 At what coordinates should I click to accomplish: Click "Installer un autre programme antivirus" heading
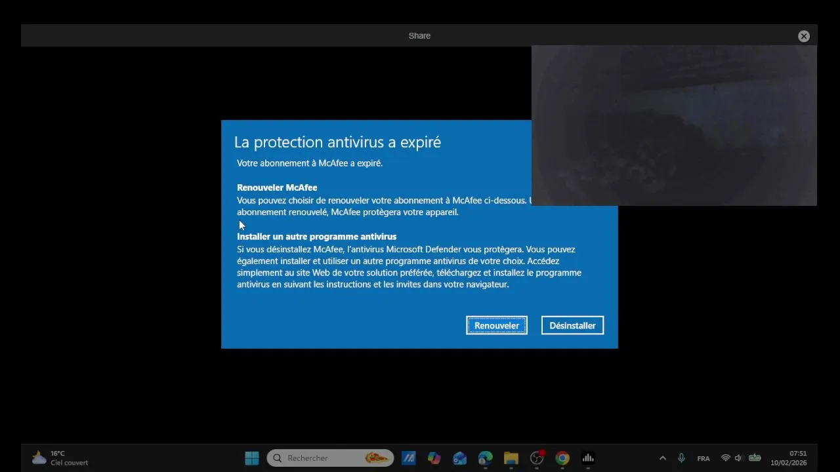(317, 237)
